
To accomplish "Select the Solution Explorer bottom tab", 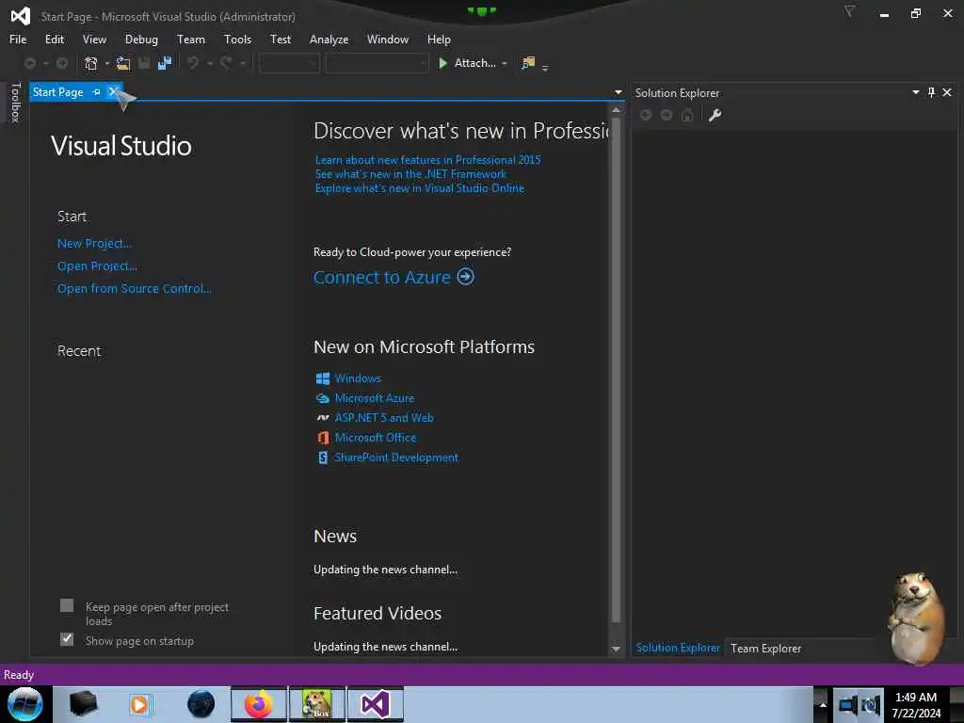I will (678, 648).
